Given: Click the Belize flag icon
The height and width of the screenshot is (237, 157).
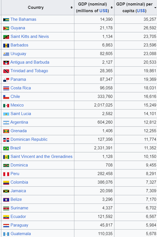Looking at the screenshot, I should tap(6, 200).
